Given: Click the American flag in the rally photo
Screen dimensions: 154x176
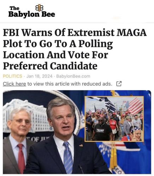Looking at the screenshot, I should 135,106.
